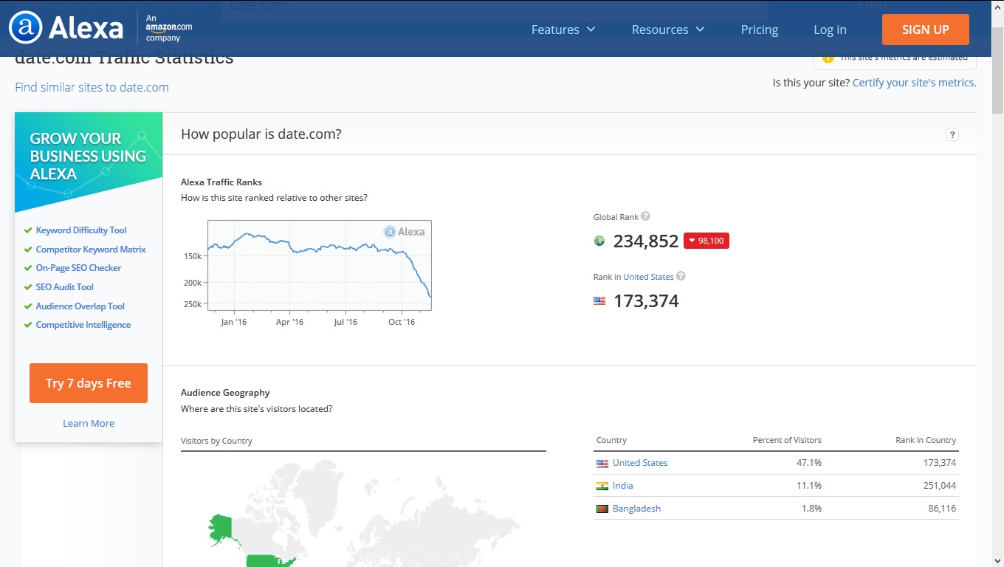Click the globe icon next to 234,852

coord(599,241)
